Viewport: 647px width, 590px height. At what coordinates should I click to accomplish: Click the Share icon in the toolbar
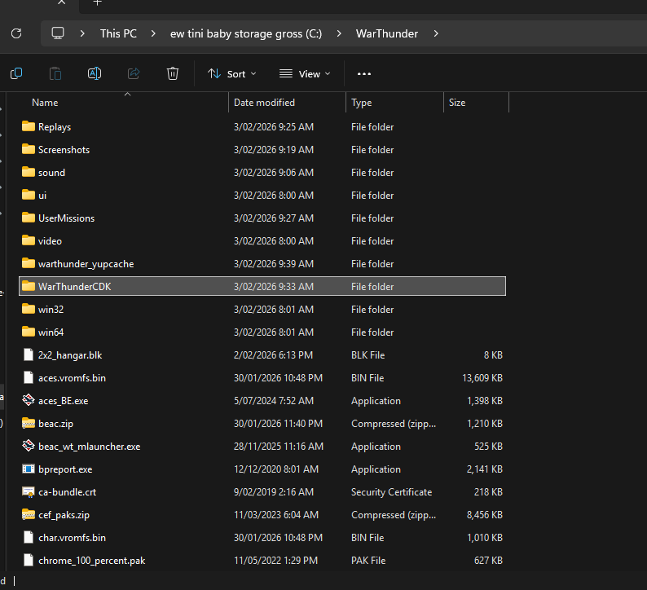coord(134,73)
